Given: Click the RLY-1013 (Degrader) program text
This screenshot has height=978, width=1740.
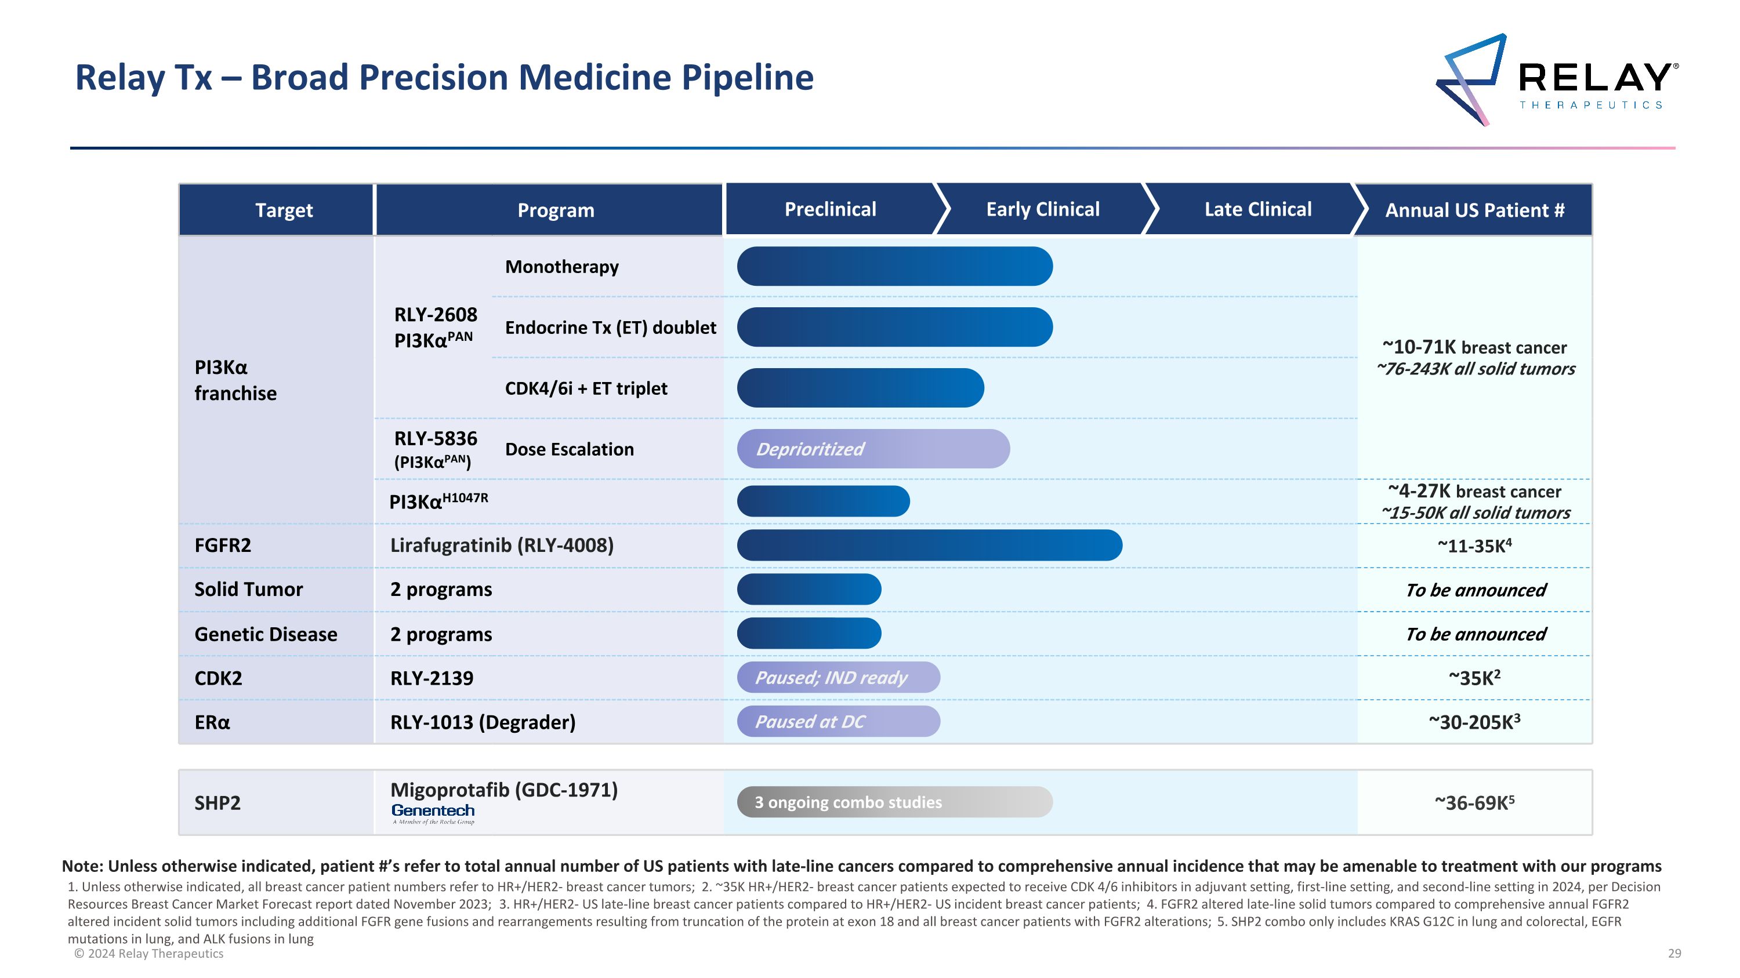Looking at the screenshot, I should [x=483, y=722].
